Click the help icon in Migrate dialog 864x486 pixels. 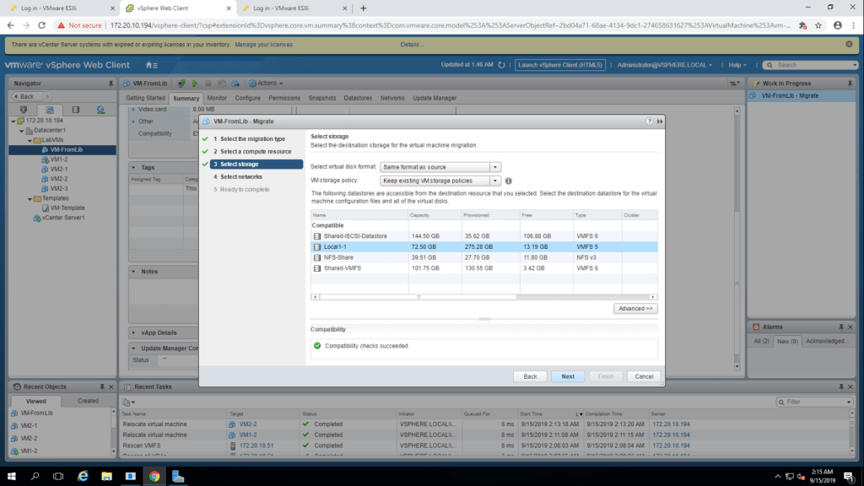click(650, 121)
